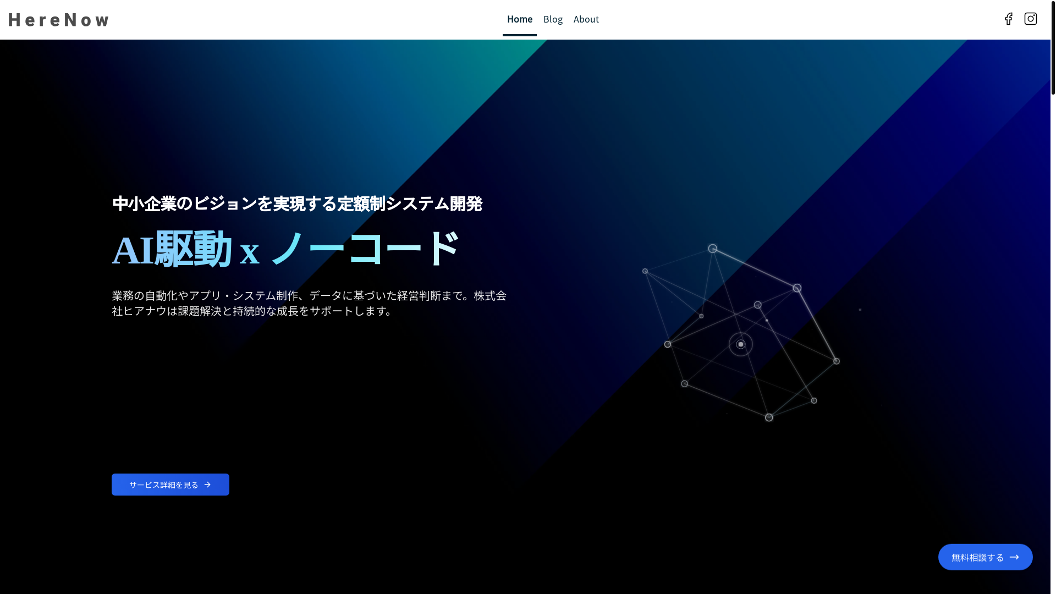The height and width of the screenshot is (594, 1056).
Task: Open the Facebook page icon
Action: [x=1008, y=19]
